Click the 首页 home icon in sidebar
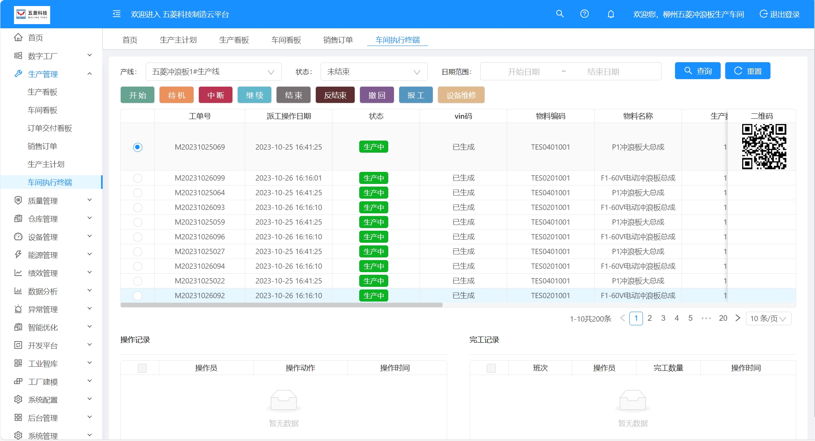 coord(18,37)
